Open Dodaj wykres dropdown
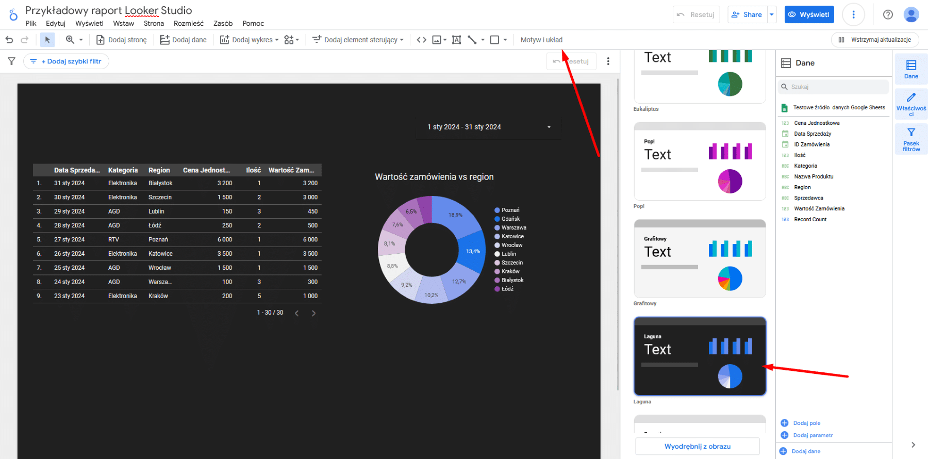This screenshot has height=459, width=928. click(x=249, y=40)
